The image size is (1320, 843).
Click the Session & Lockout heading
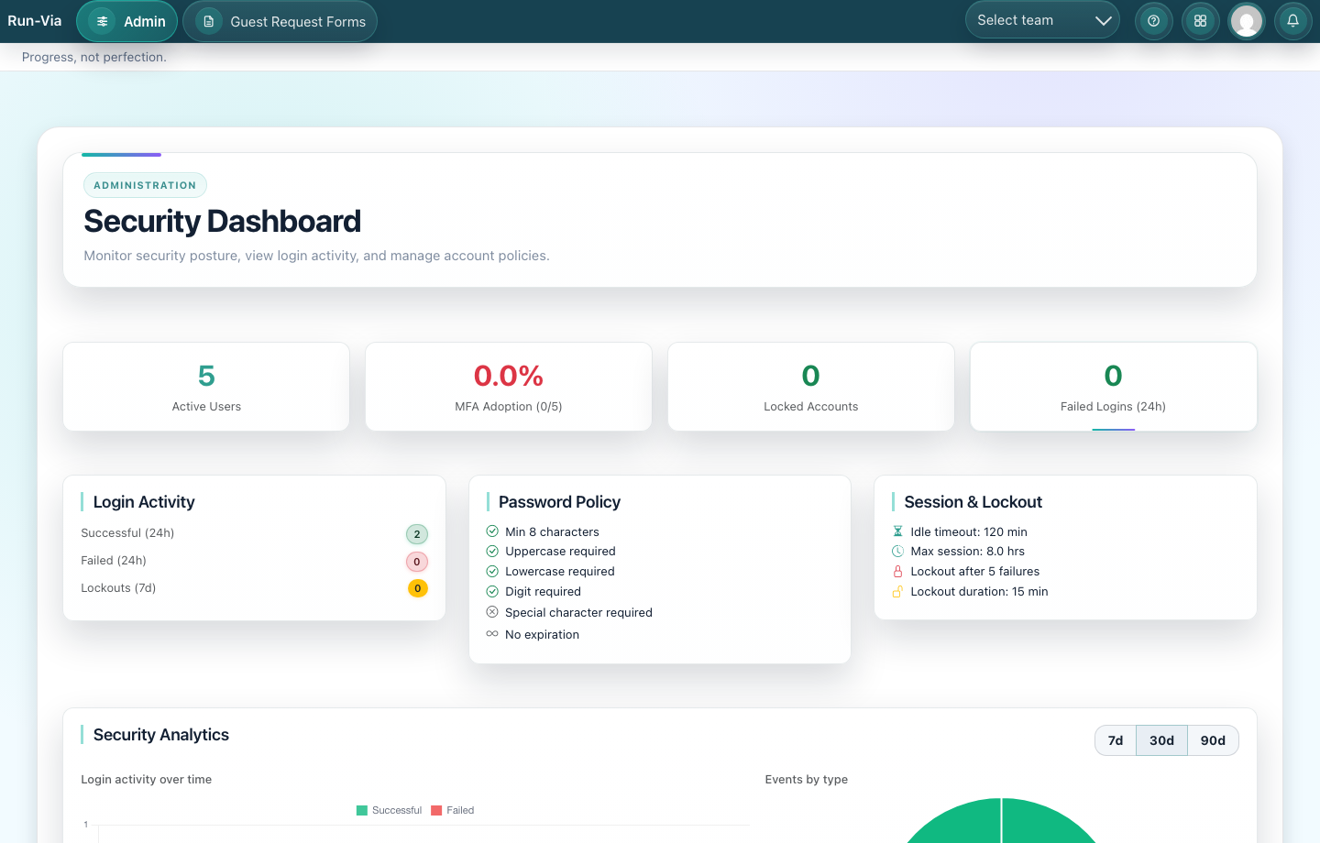click(973, 502)
